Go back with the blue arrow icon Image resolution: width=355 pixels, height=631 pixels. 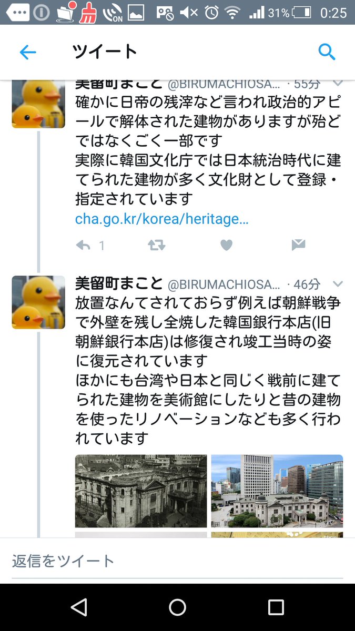[28, 52]
